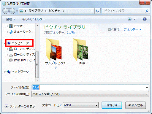Select DVD RW ドライブ in the tree
Screen dimensions: 152x114
pos(22,60)
